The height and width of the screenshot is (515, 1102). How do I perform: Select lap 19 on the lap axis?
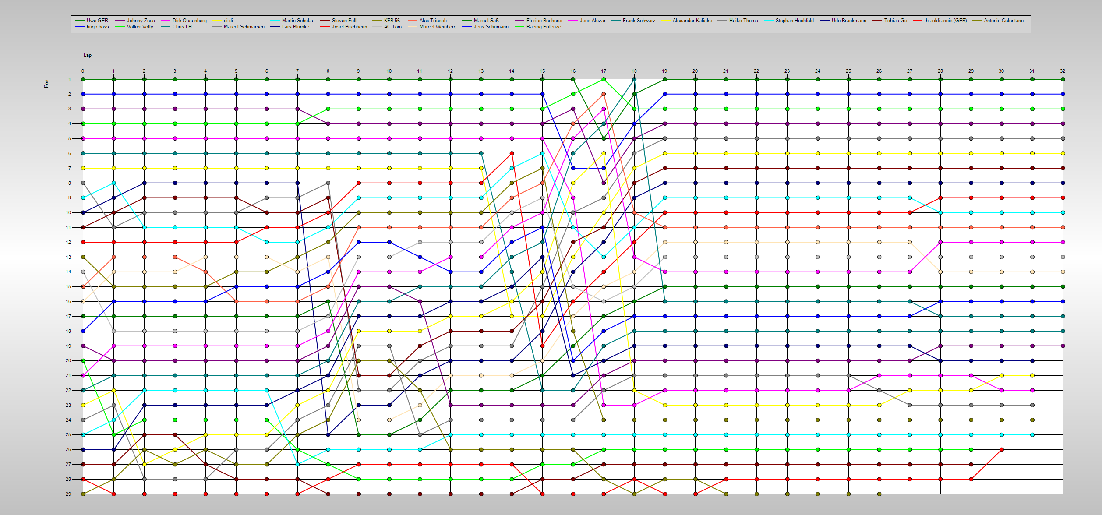click(x=664, y=71)
